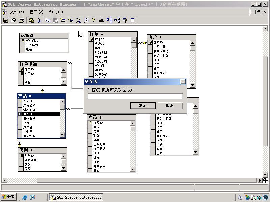Close the 另存为 dialog with X
The image size is (270, 202).
click(x=183, y=81)
